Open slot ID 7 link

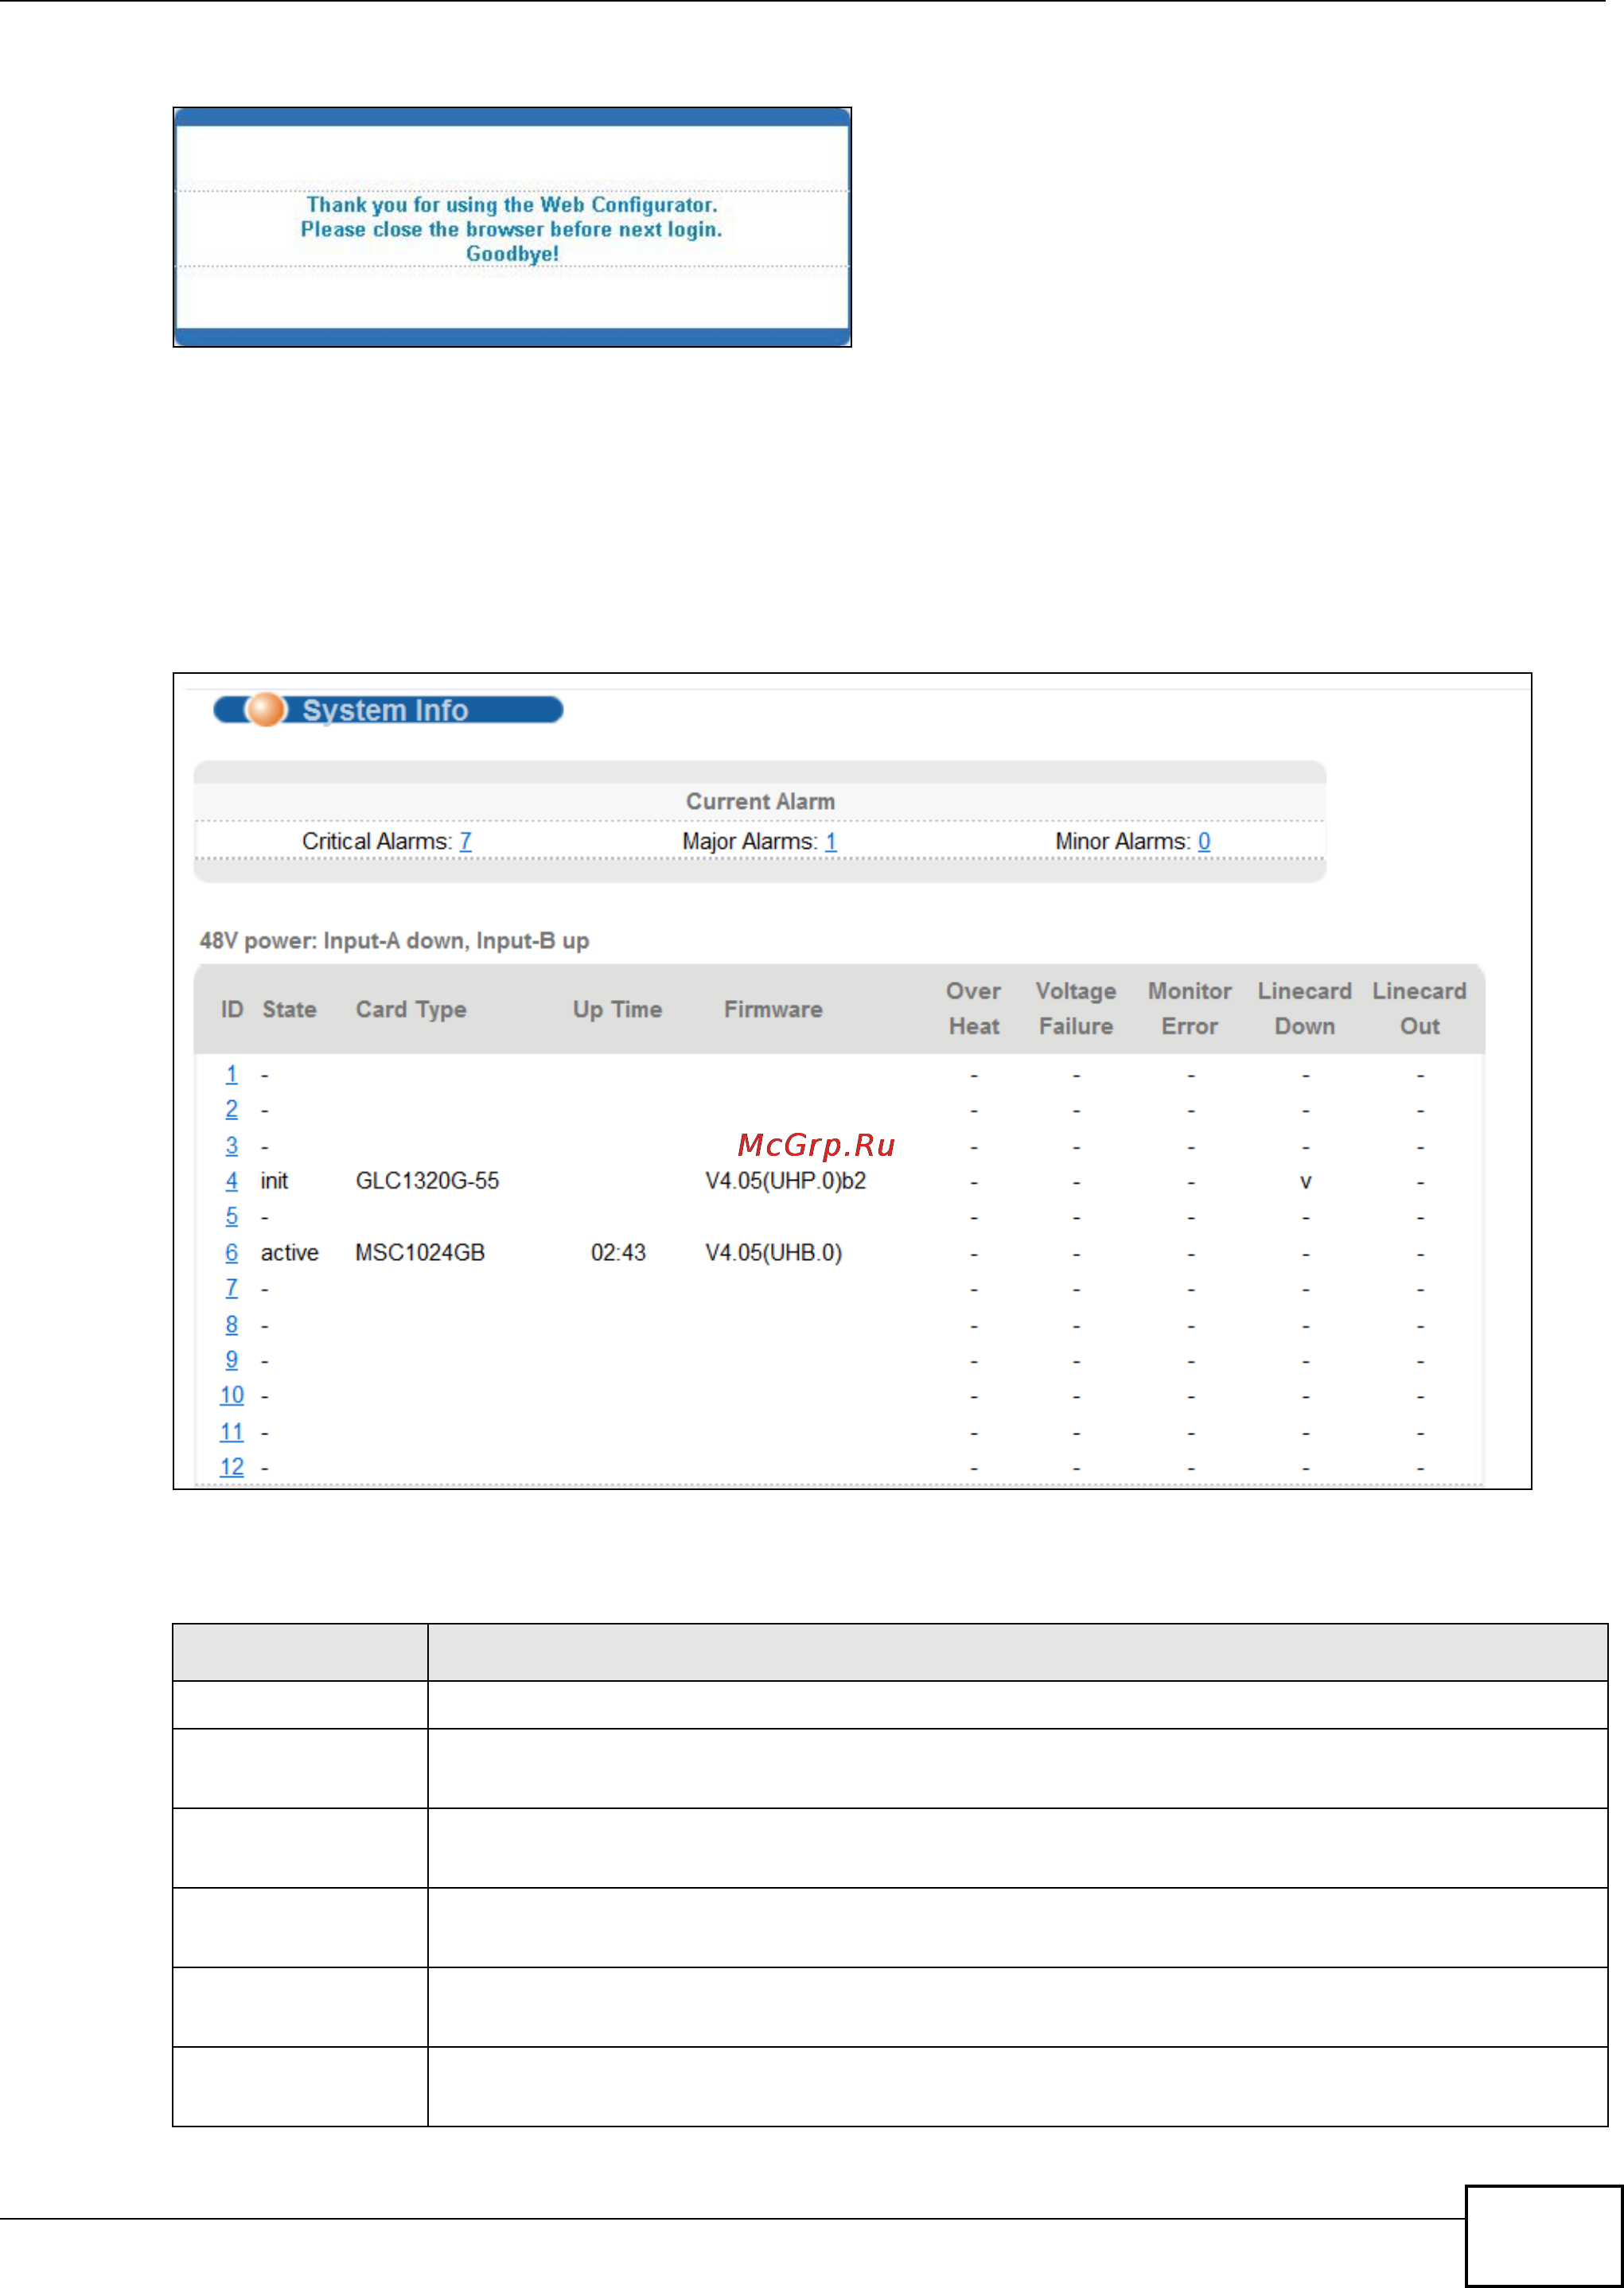(x=231, y=1289)
